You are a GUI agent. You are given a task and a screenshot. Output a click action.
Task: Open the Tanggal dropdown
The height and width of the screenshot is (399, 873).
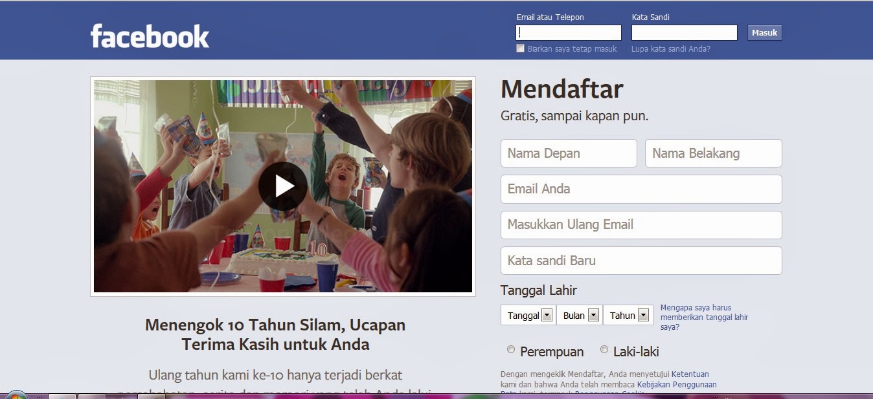(528, 316)
